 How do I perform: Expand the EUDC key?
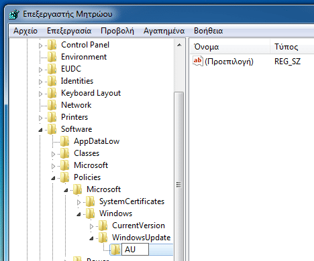40,70
